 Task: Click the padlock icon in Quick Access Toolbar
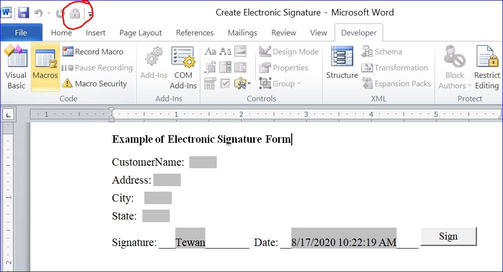(x=75, y=13)
